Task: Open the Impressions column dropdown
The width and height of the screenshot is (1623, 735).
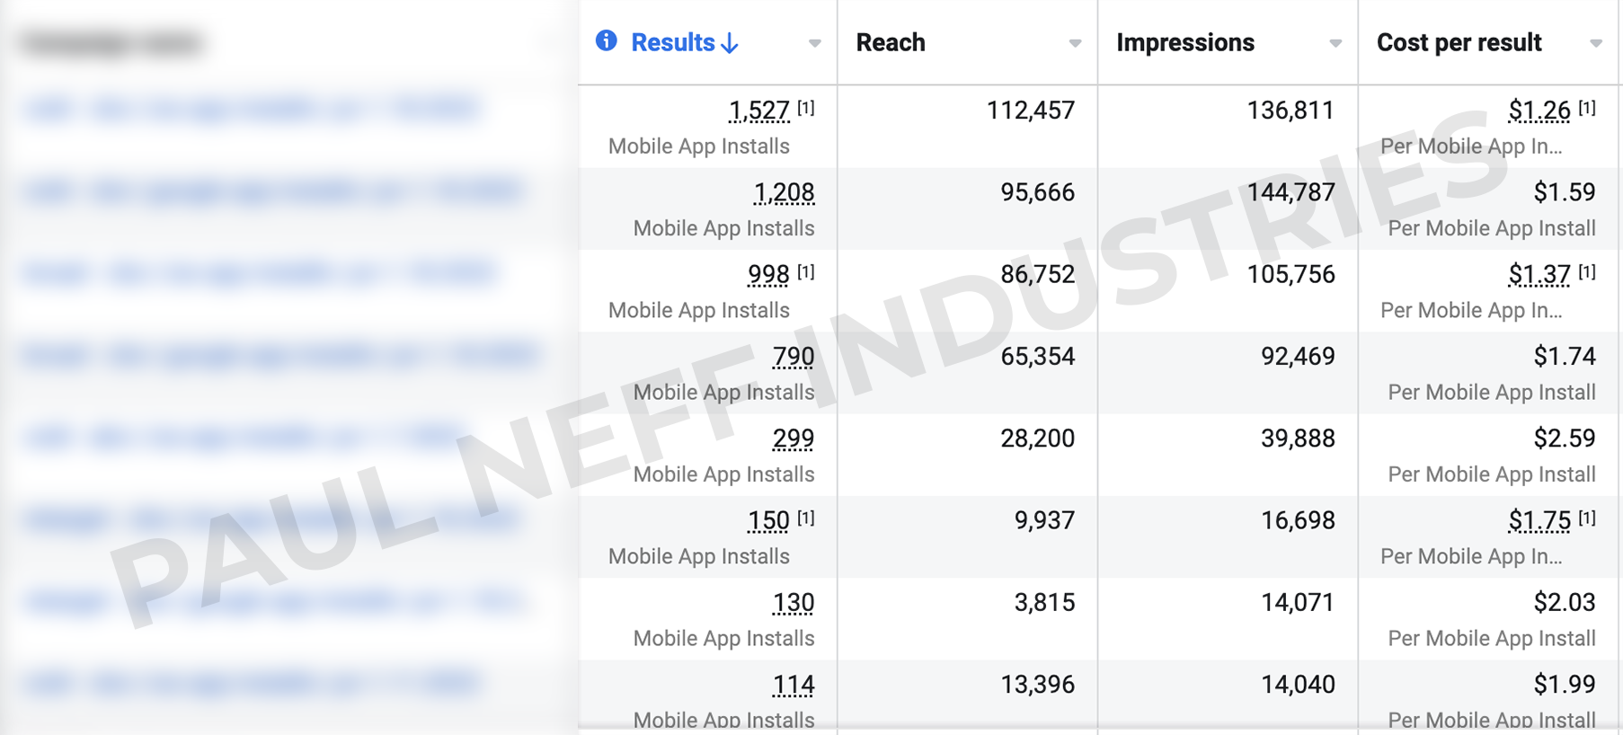Action: 1335,43
